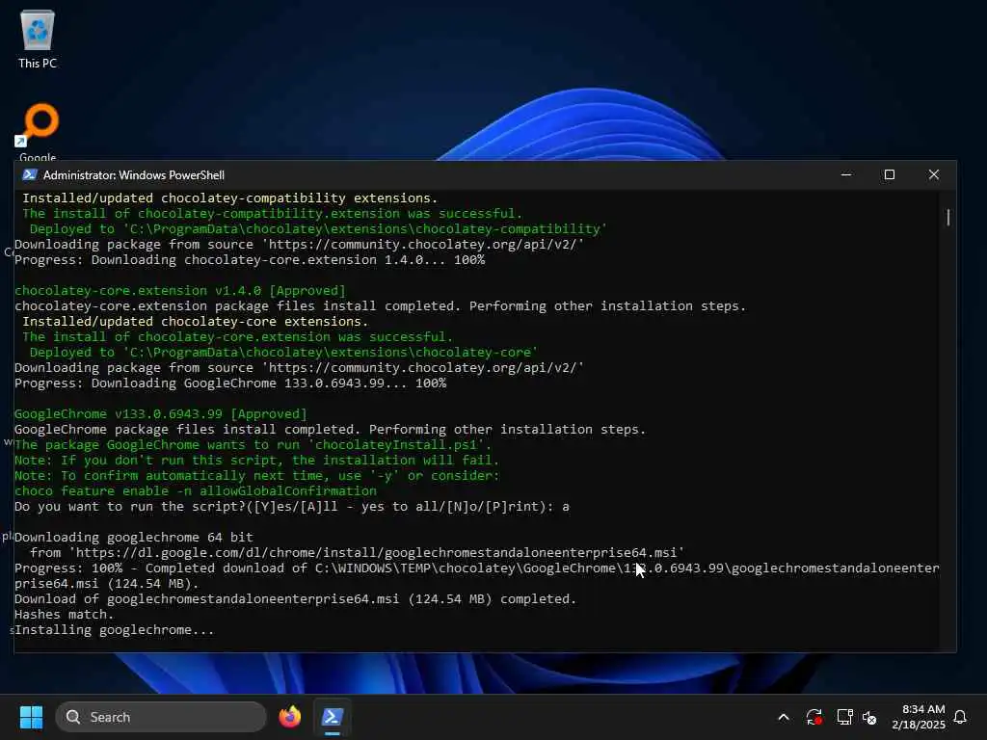
Task: Click the 'Administrator: Windows PowerShell' title text
Action: 133,175
